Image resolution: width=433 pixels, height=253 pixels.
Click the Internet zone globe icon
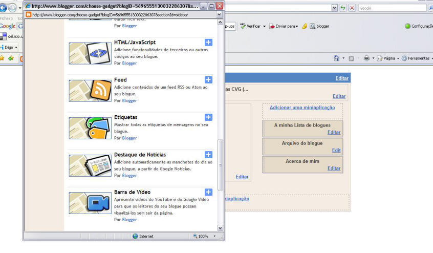[135, 236]
